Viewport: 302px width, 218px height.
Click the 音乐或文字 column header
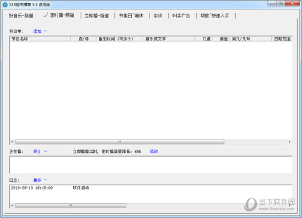pyautogui.click(x=169, y=39)
